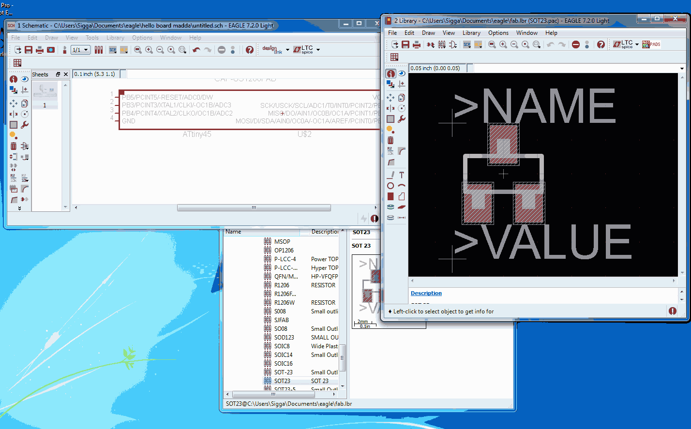Toggle layer Display eye in Library palette
This screenshot has width=691, height=429.
coord(402,74)
